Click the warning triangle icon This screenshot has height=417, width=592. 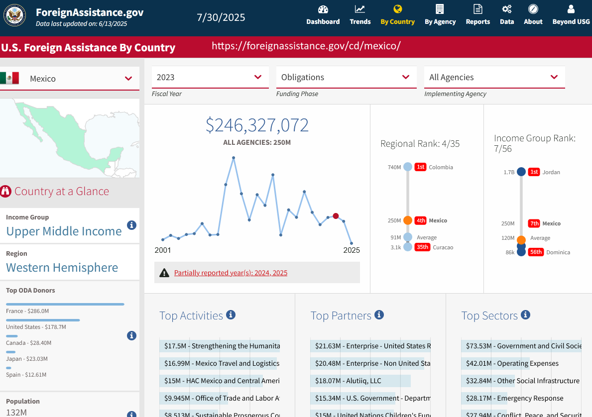(x=164, y=273)
